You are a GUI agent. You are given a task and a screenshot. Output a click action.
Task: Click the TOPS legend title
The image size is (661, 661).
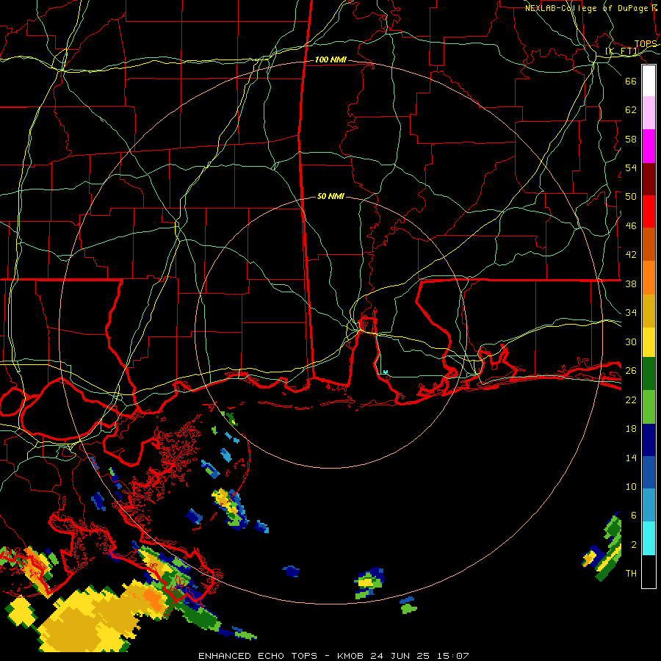pos(646,44)
